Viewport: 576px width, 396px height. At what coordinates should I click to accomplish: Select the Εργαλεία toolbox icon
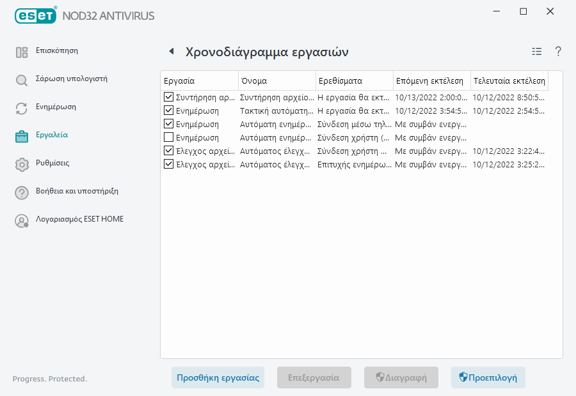21,135
